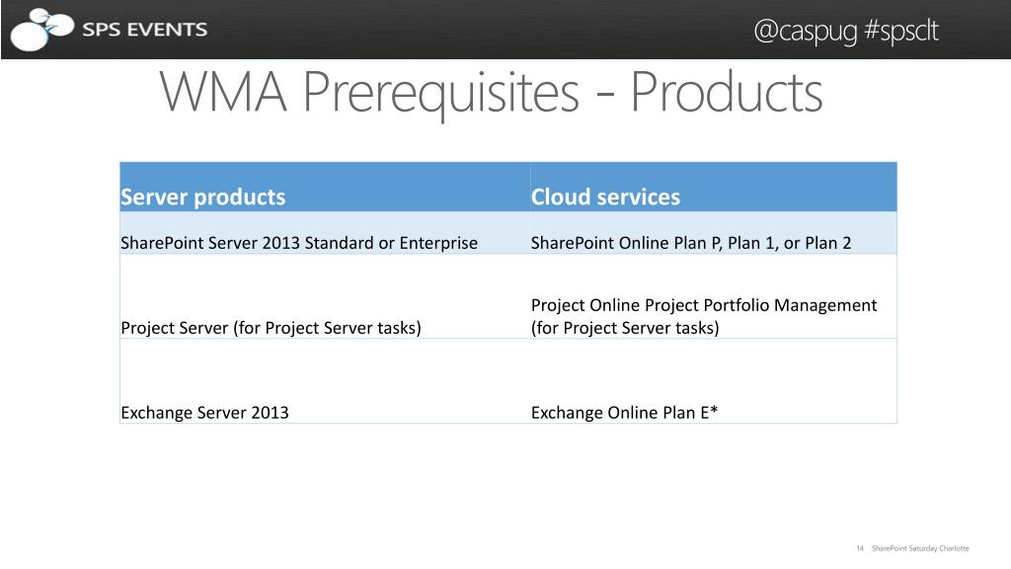Click the blue table header bar
Screen dimensions: 1011x569
508,187
